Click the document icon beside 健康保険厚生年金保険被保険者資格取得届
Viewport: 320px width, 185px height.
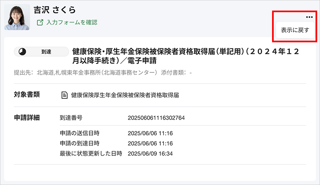pos(64,95)
